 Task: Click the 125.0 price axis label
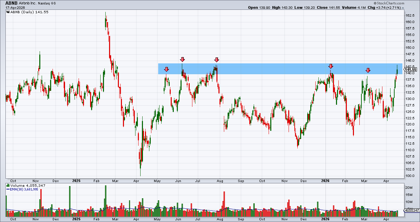pos(410,112)
